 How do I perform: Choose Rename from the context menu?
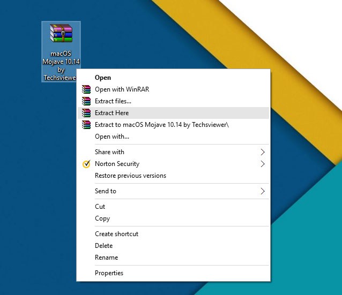point(173,258)
